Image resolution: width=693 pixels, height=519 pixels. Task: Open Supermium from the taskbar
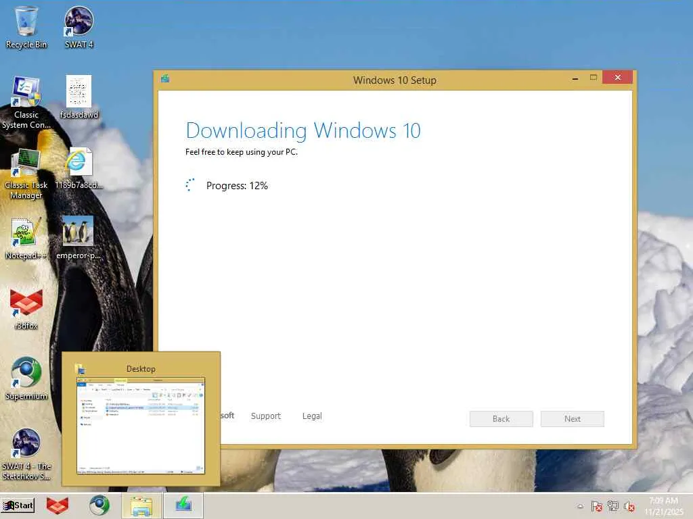99,505
